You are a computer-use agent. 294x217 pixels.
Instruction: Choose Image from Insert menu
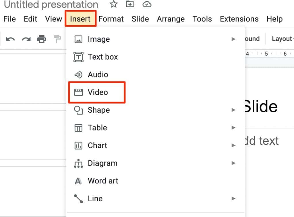(156, 39)
